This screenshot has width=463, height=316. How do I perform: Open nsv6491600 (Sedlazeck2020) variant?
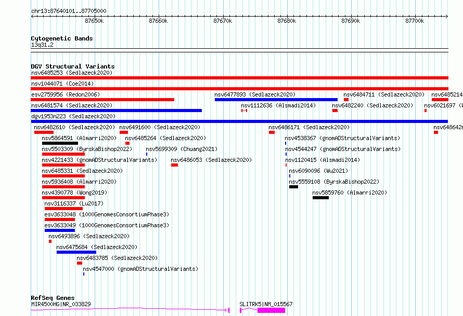click(x=160, y=127)
